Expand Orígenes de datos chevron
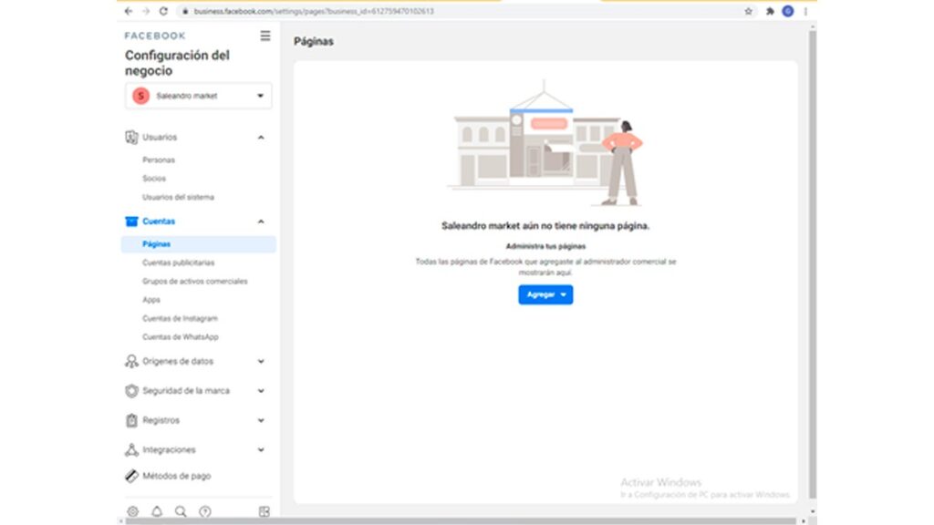Image resolution: width=934 pixels, height=525 pixels. 261,361
